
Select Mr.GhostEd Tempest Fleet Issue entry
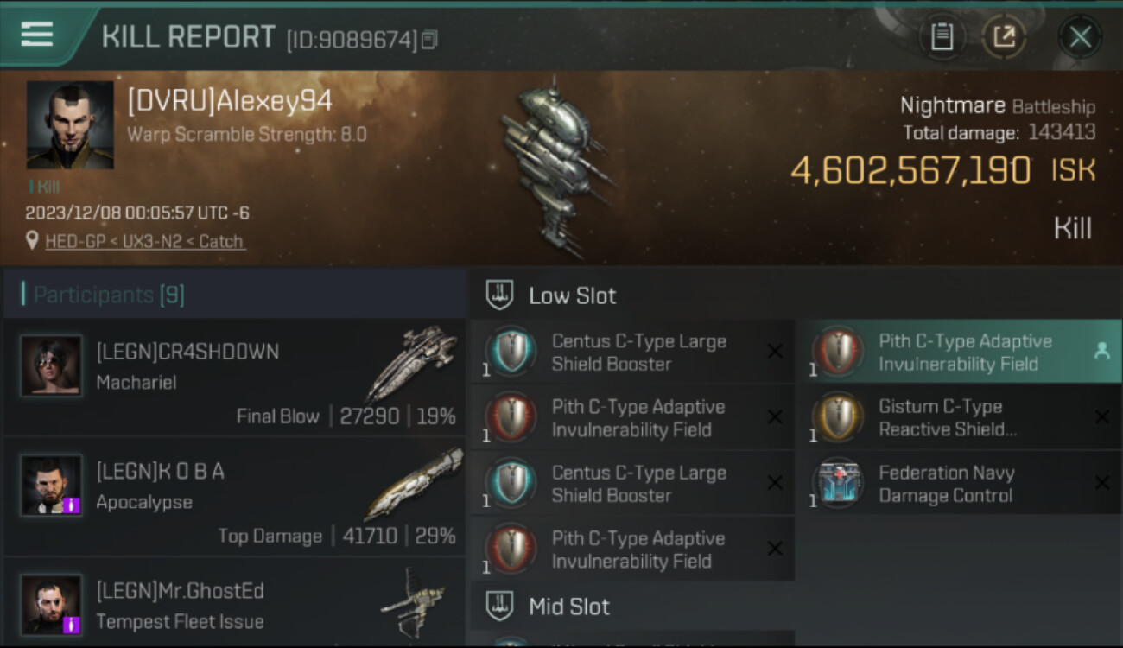[x=234, y=602]
